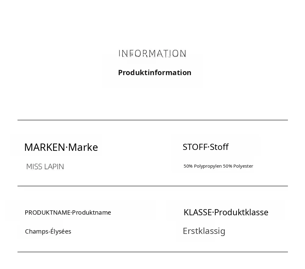Viewport: 305px width, 269px height.
Task: Click the INFORMATION heading at top
Action: (152, 53)
